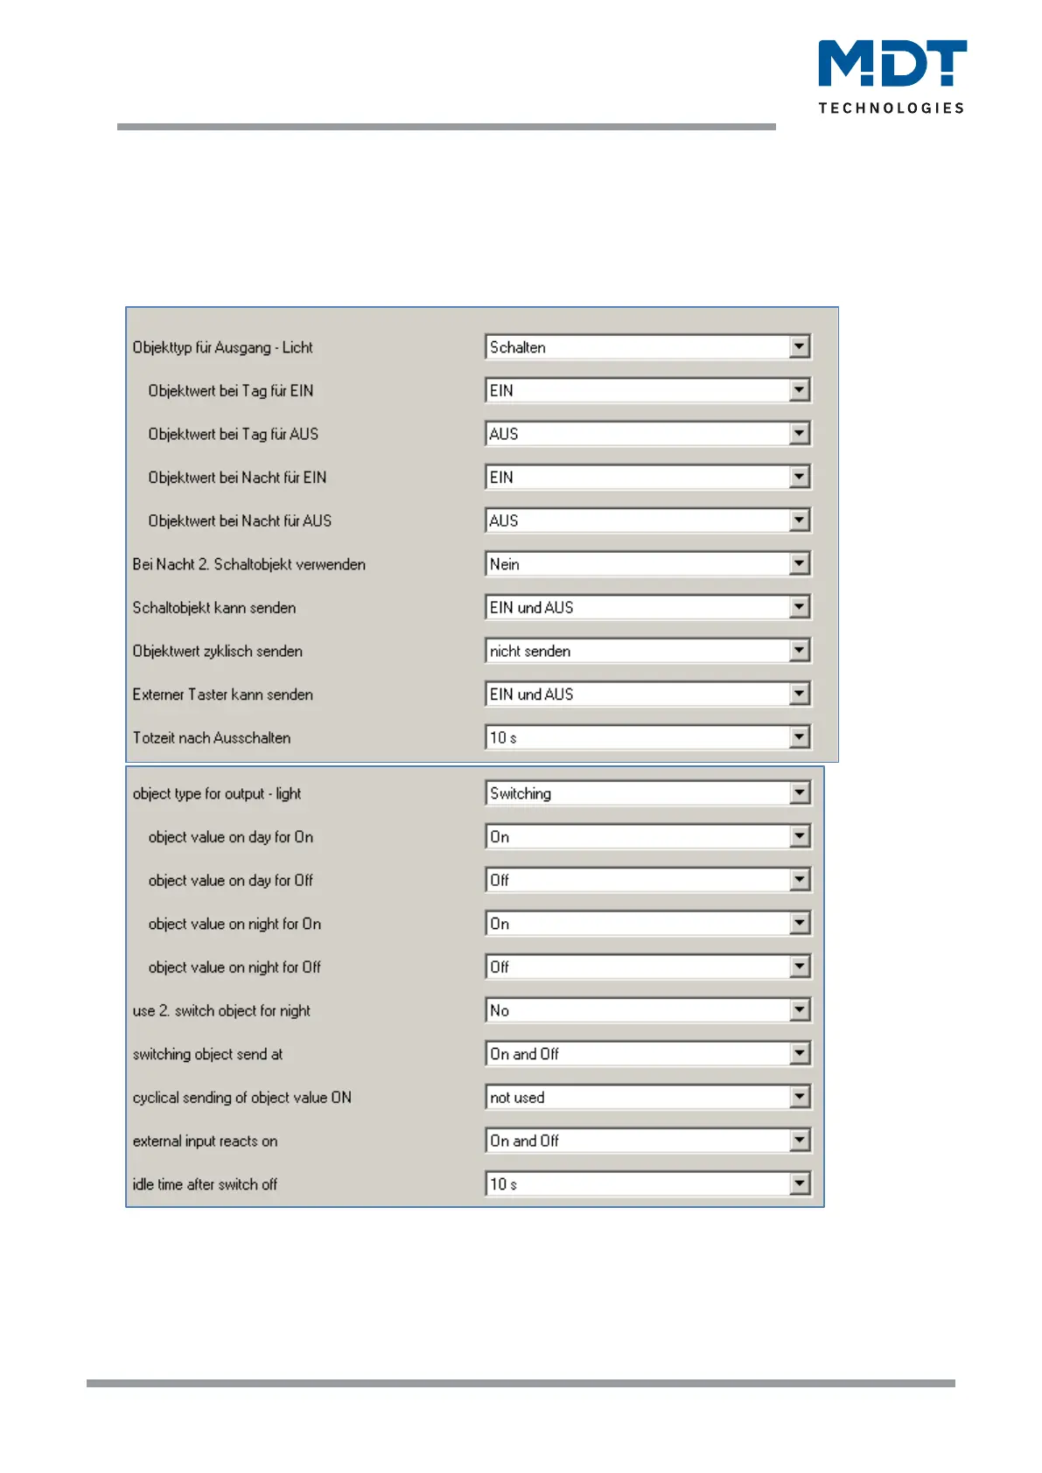The width and height of the screenshot is (1042, 1473).
Task: Open cyclical sending of object value ON dropdown
Action: (799, 1097)
